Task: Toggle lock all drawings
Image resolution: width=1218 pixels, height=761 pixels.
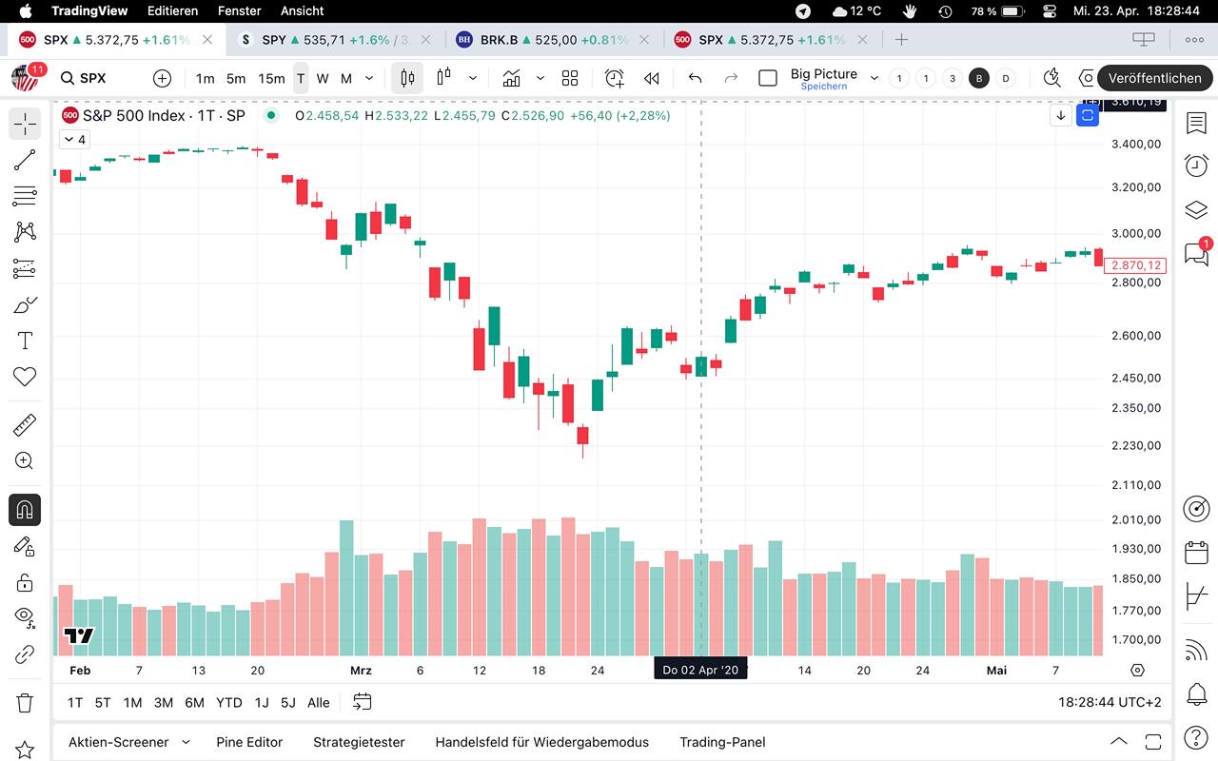Action: click(x=25, y=582)
